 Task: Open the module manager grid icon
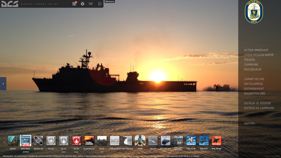point(74,4)
